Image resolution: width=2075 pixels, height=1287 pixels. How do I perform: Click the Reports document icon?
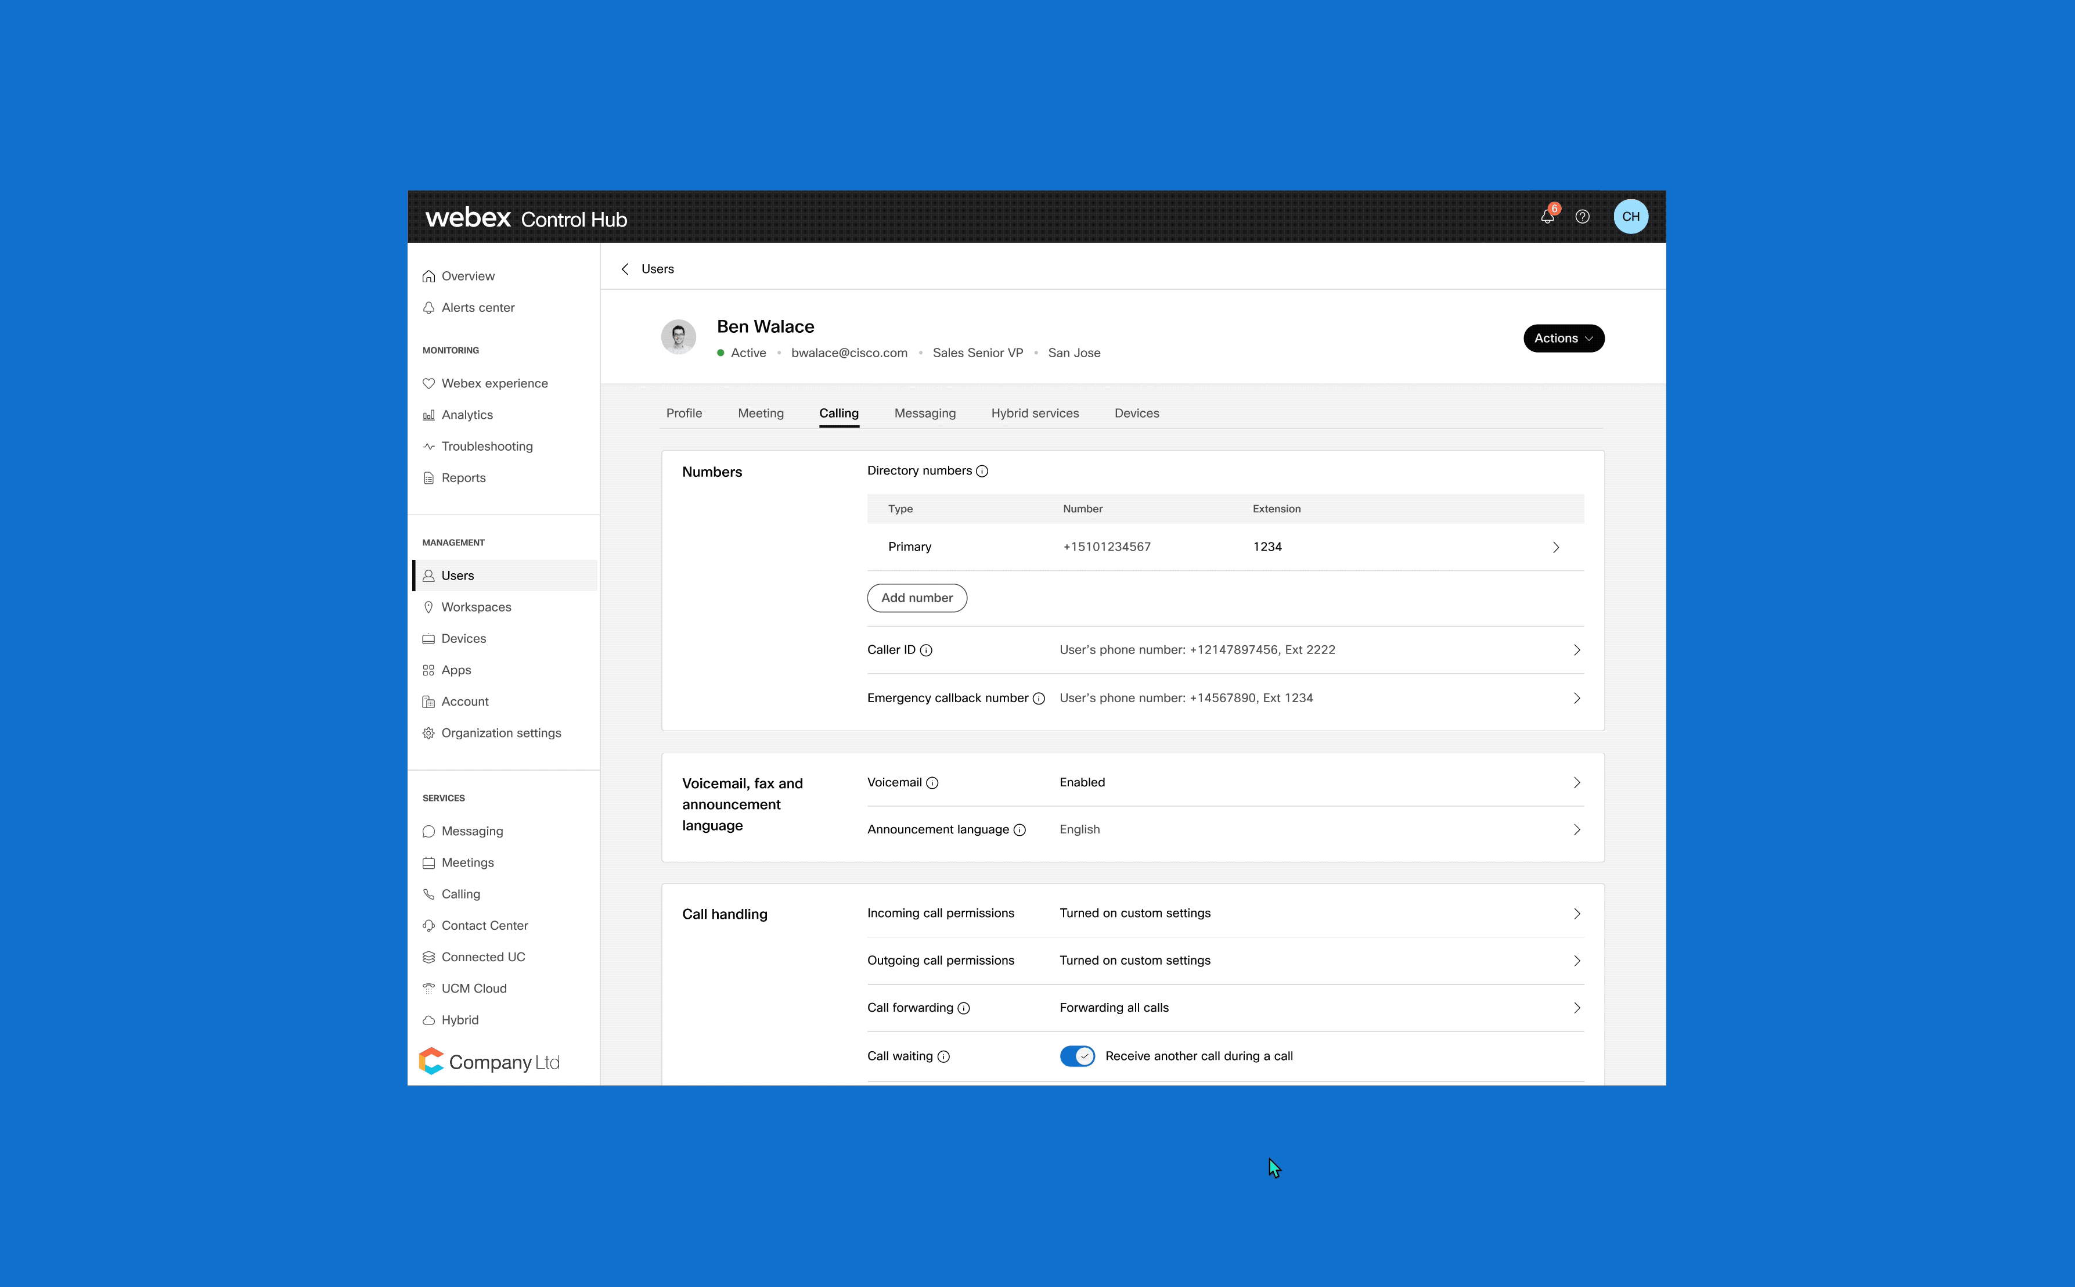click(429, 477)
